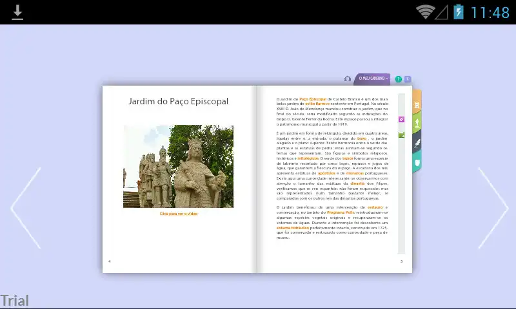Click the small purple square icon beside help
The height and width of the screenshot is (309, 516).
408,79
